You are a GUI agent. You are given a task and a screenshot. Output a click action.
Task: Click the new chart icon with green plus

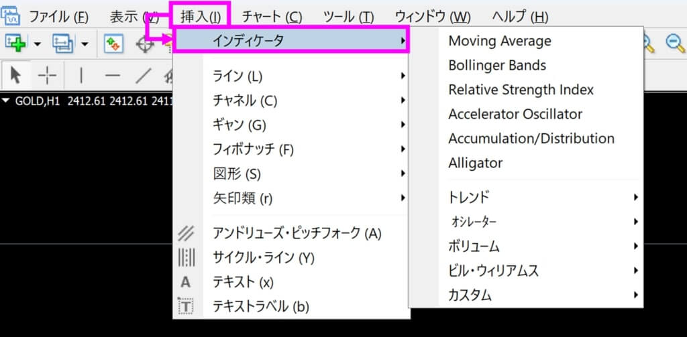click(15, 44)
